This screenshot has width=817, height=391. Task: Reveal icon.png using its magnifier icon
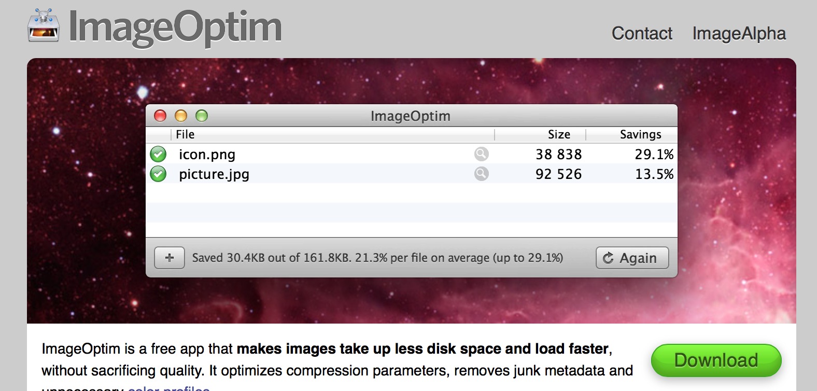(482, 154)
